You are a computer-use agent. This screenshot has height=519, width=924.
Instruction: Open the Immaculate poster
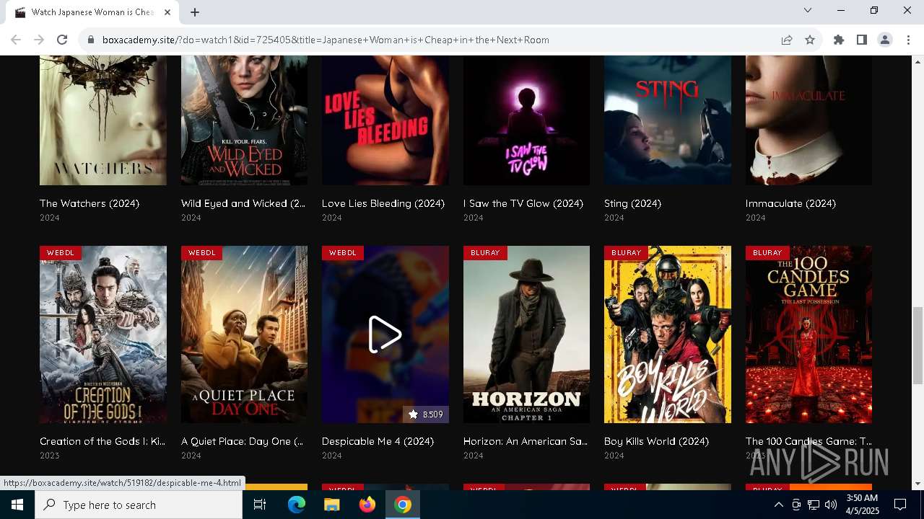pyautogui.click(x=808, y=120)
